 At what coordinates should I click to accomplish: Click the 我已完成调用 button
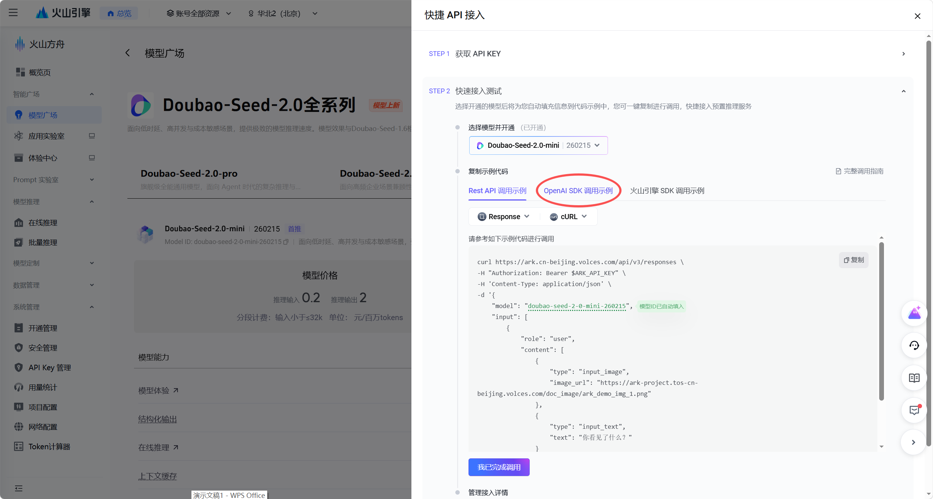pos(499,467)
